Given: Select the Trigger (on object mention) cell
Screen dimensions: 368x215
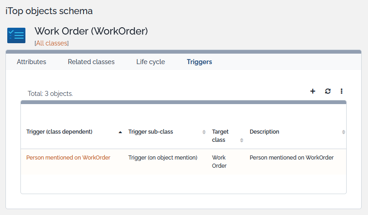Looking at the screenshot, I should (163, 158).
